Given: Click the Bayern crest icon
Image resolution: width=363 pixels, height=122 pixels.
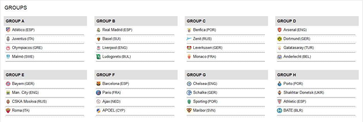Looking at the screenshot, I should click(8, 84).
